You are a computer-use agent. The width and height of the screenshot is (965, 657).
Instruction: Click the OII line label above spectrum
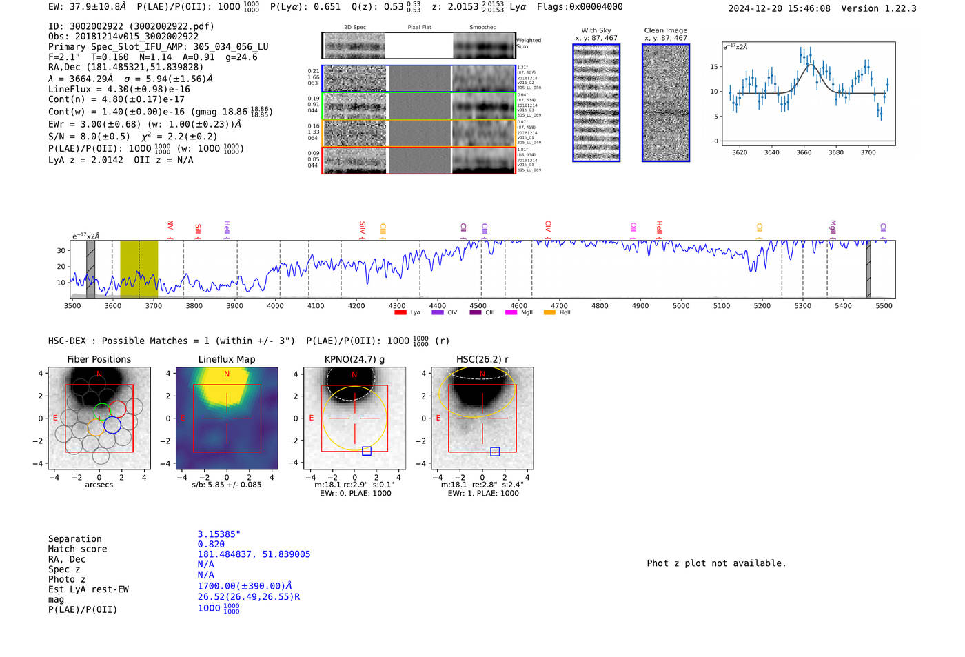click(633, 228)
